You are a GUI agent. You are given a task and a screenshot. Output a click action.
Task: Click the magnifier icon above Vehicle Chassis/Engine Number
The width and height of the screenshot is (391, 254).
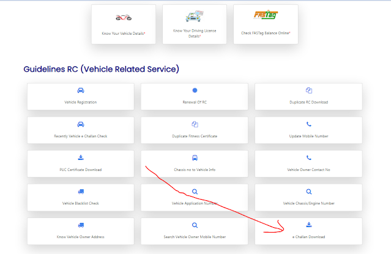[309, 192]
